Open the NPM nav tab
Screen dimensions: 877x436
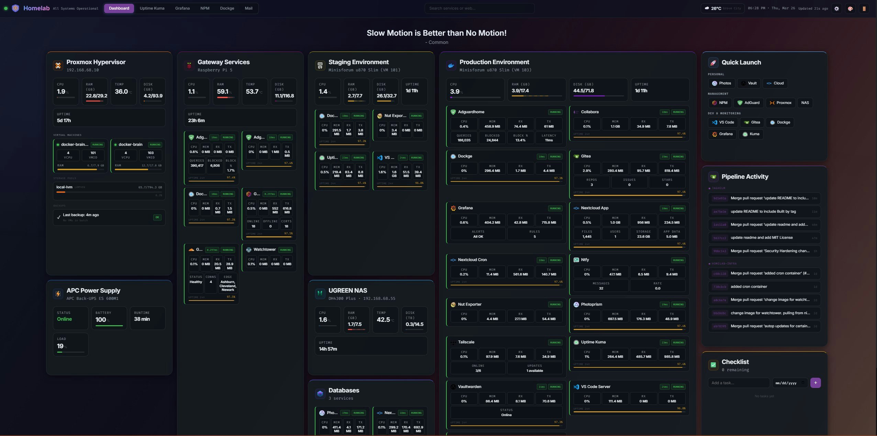click(x=205, y=8)
